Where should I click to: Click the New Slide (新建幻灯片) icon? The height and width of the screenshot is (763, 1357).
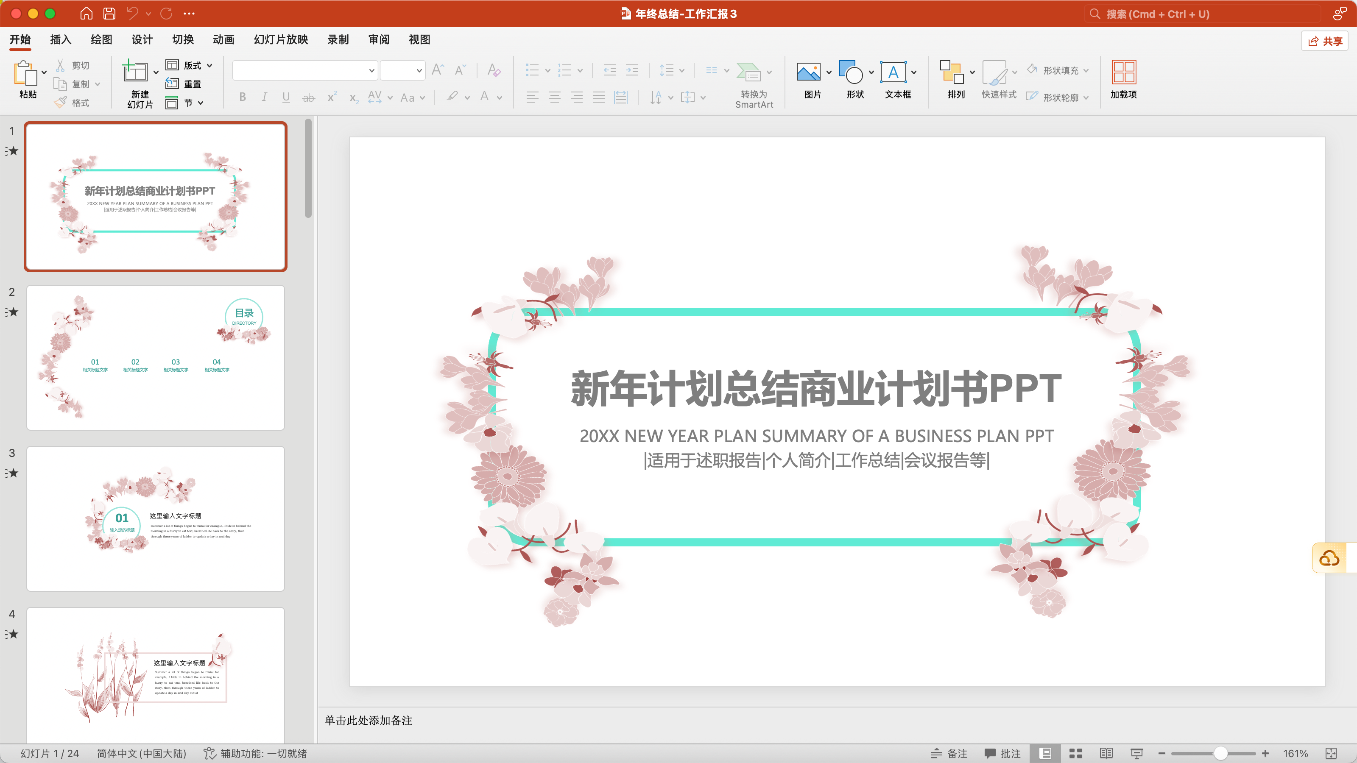tap(135, 72)
